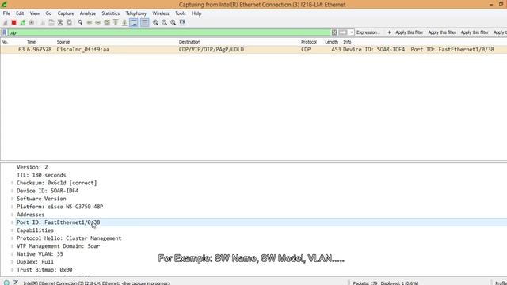The width and height of the screenshot is (507, 285).
Task: Open the Help menu
Action: tap(196, 13)
